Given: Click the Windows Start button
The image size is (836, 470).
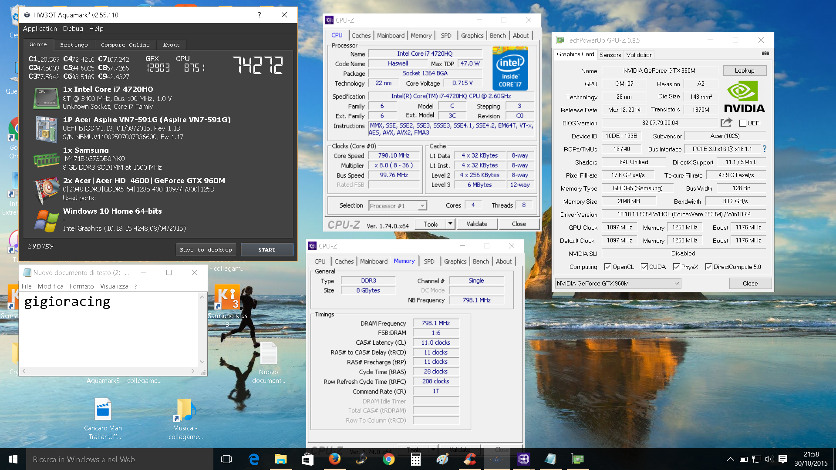Looking at the screenshot, I should [x=13, y=459].
